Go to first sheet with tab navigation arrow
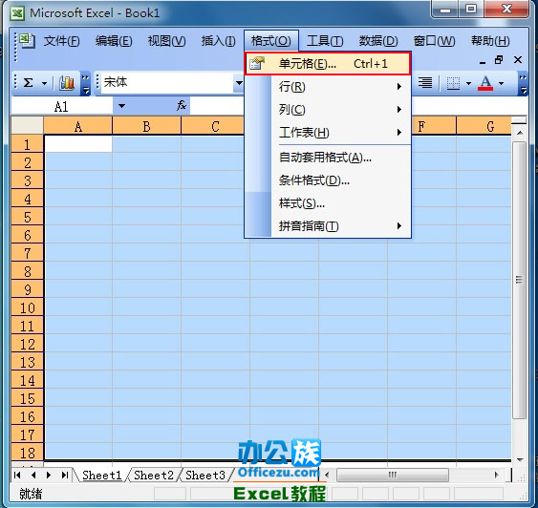Image resolution: width=538 pixels, height=508 pixels. click(x=17, y=476)
